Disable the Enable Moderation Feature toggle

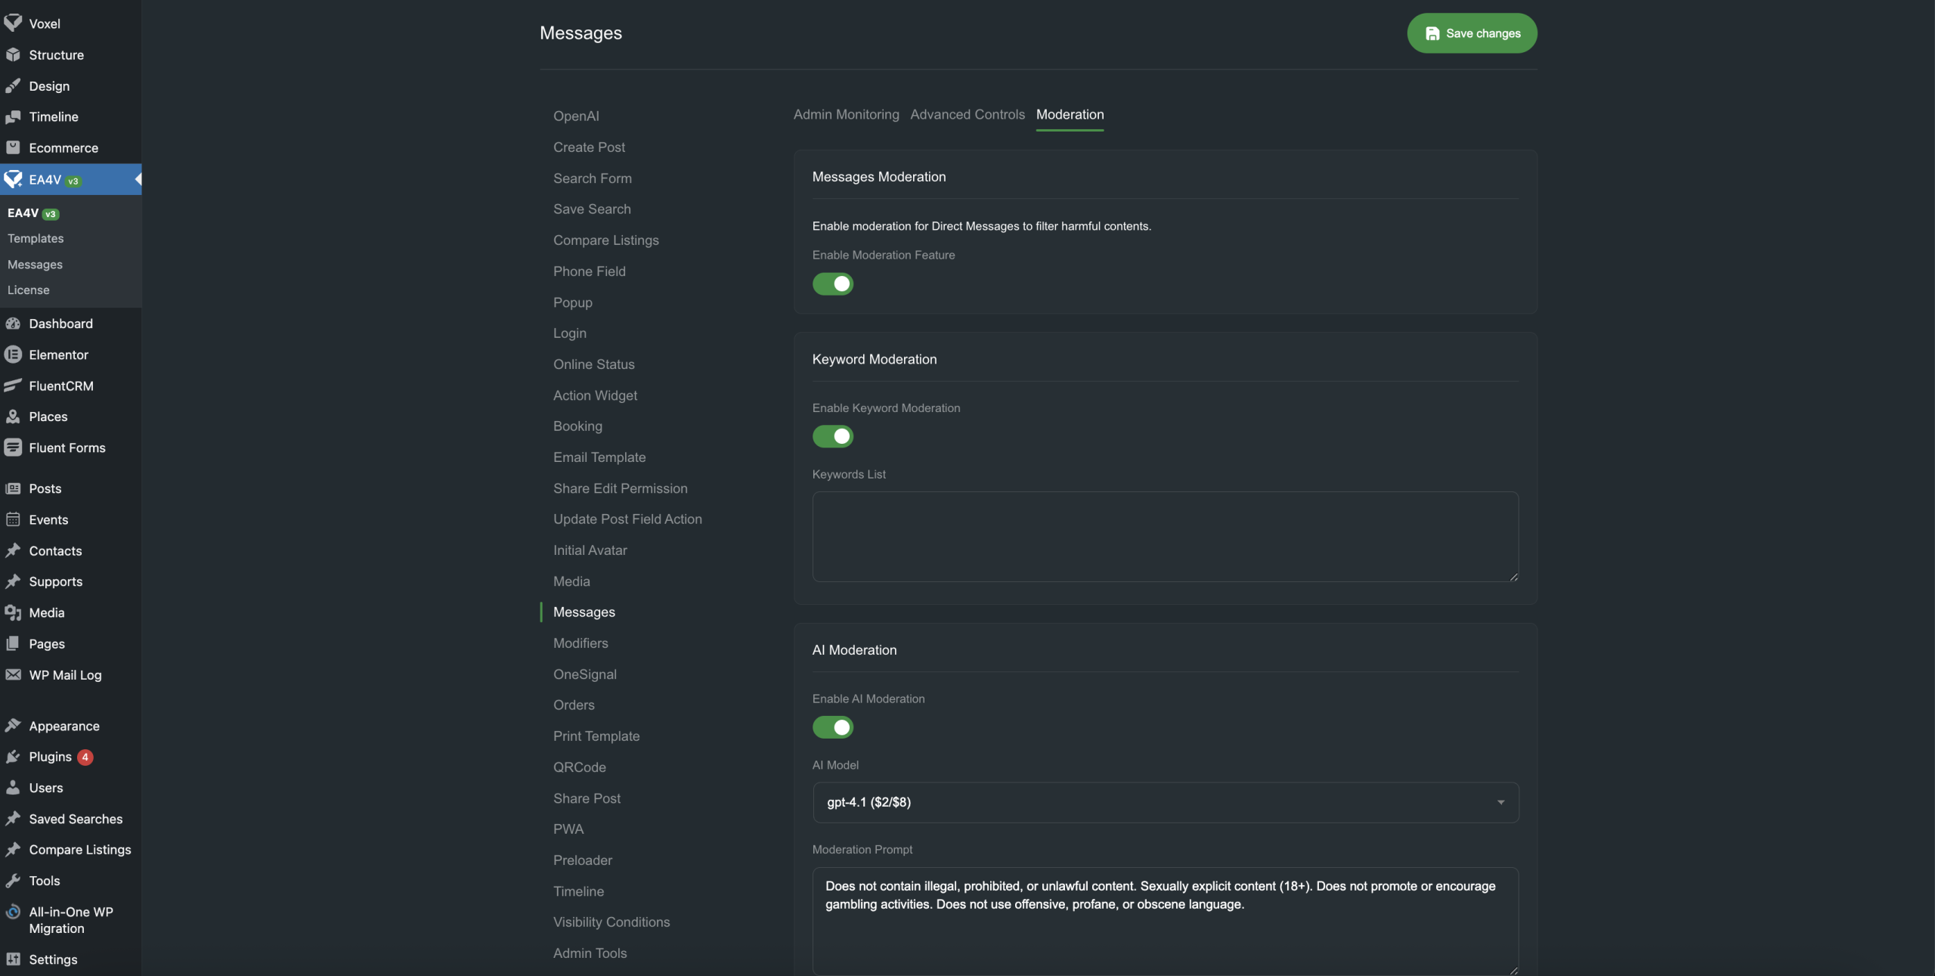(x=832, y=284)
